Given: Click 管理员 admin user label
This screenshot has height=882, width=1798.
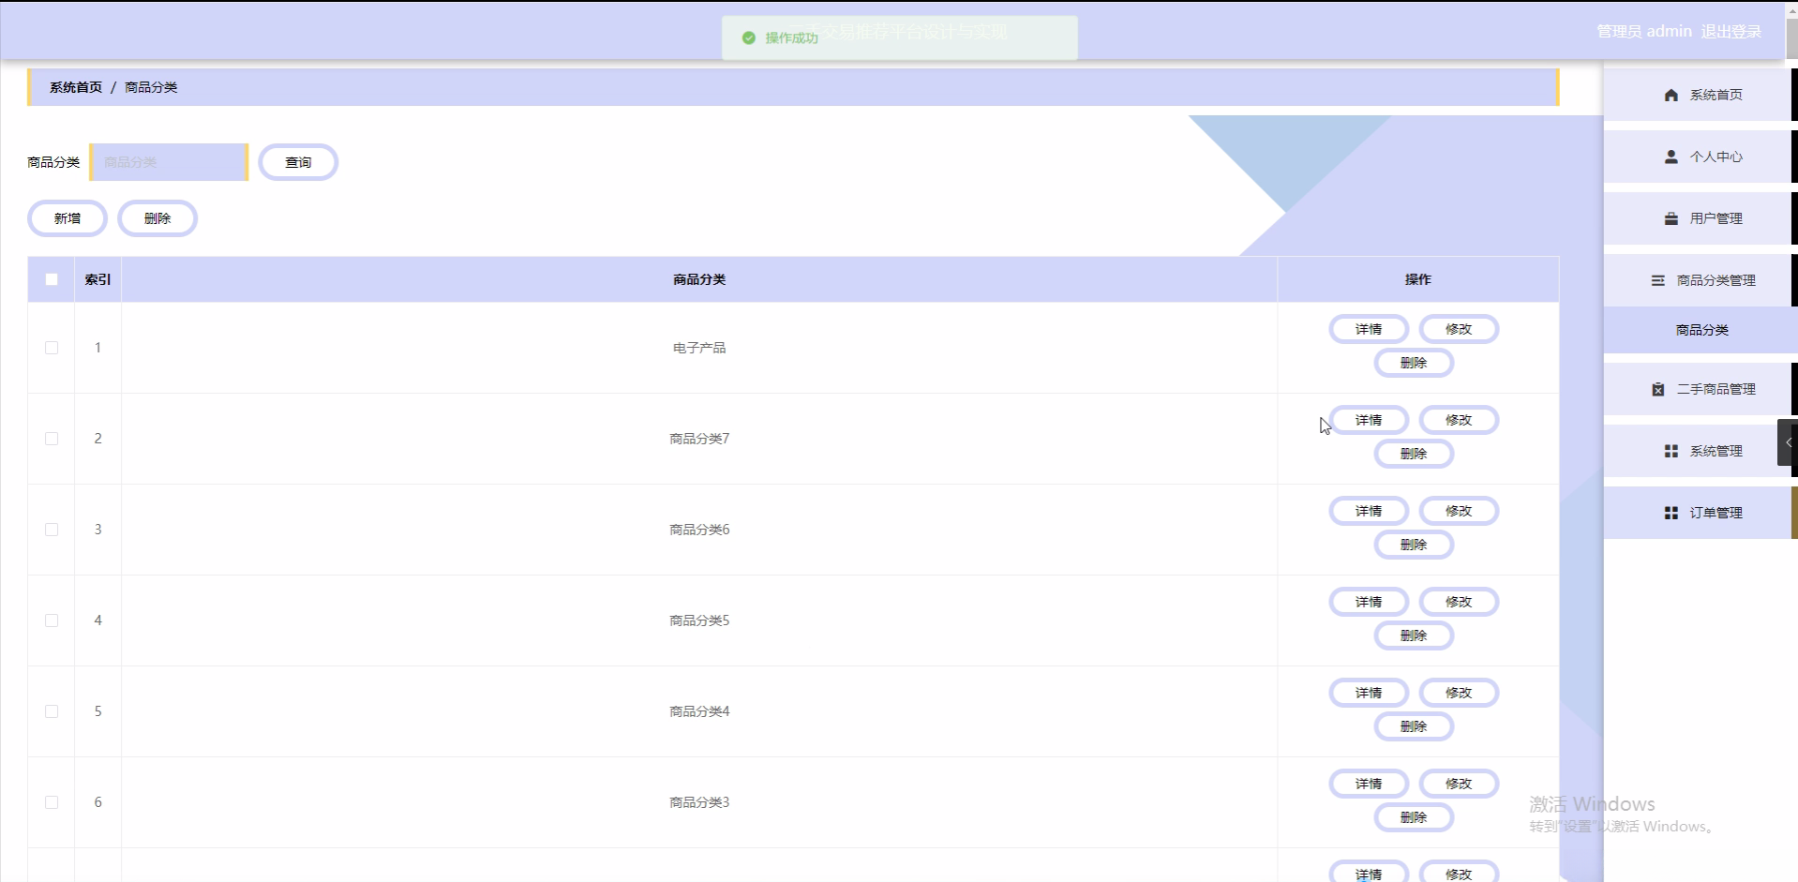Looking at the screenshot, I should pyautogui.click(x=1644, y=31).
